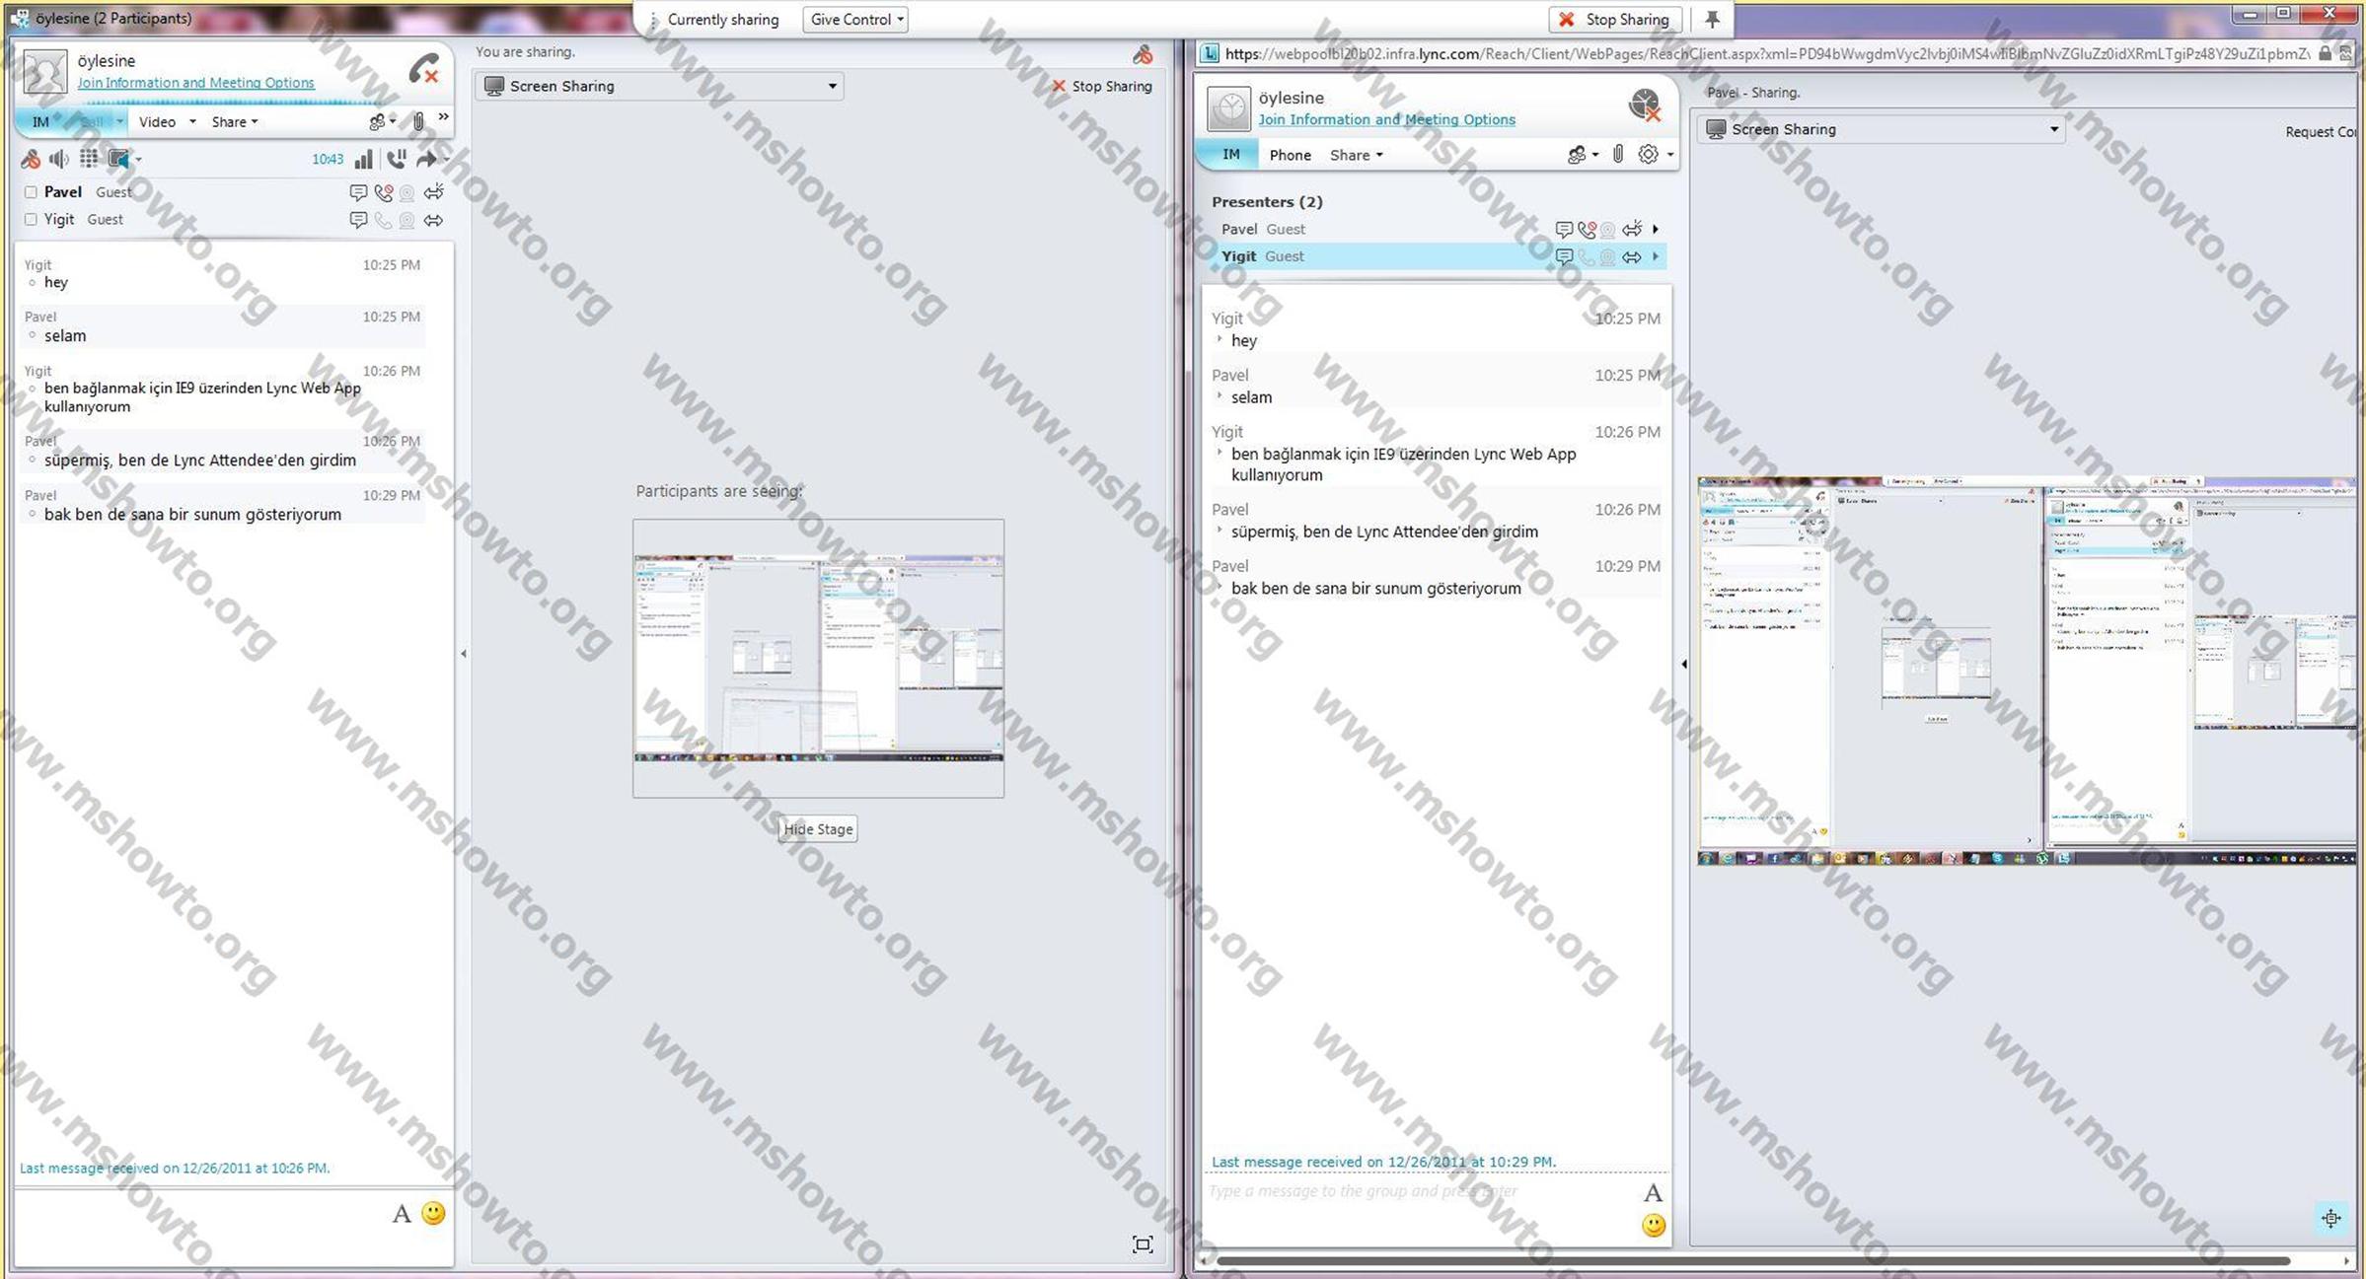
Task: Click the Web App horizontal scrollbar
Action: click(x=1752, y=1260)
